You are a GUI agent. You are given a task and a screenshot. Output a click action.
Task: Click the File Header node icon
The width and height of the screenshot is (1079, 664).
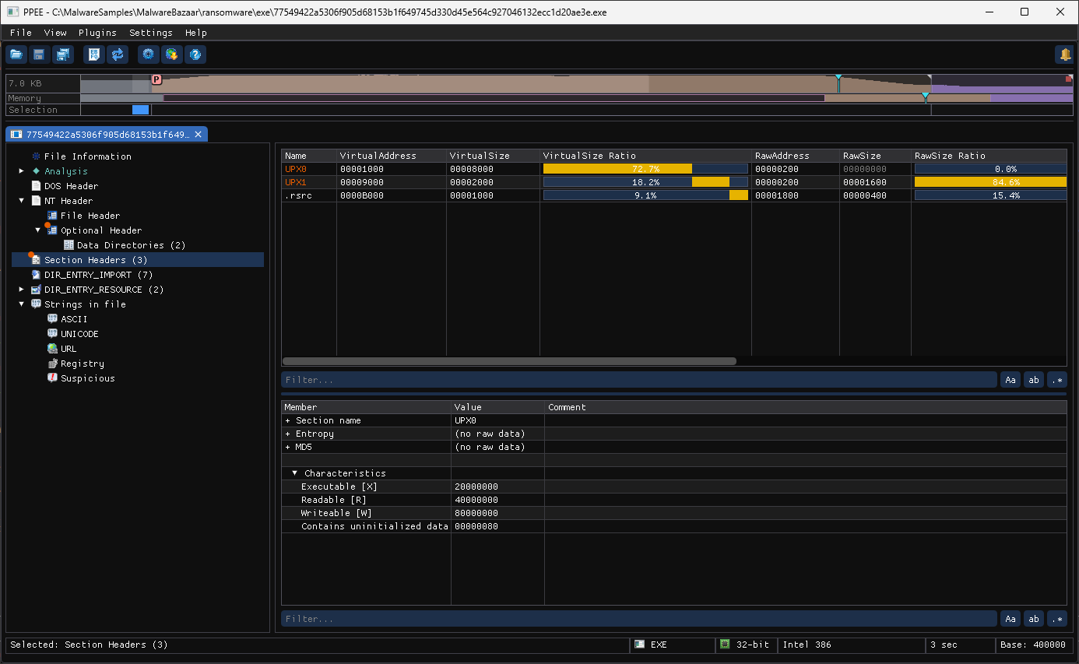(52, 216)
